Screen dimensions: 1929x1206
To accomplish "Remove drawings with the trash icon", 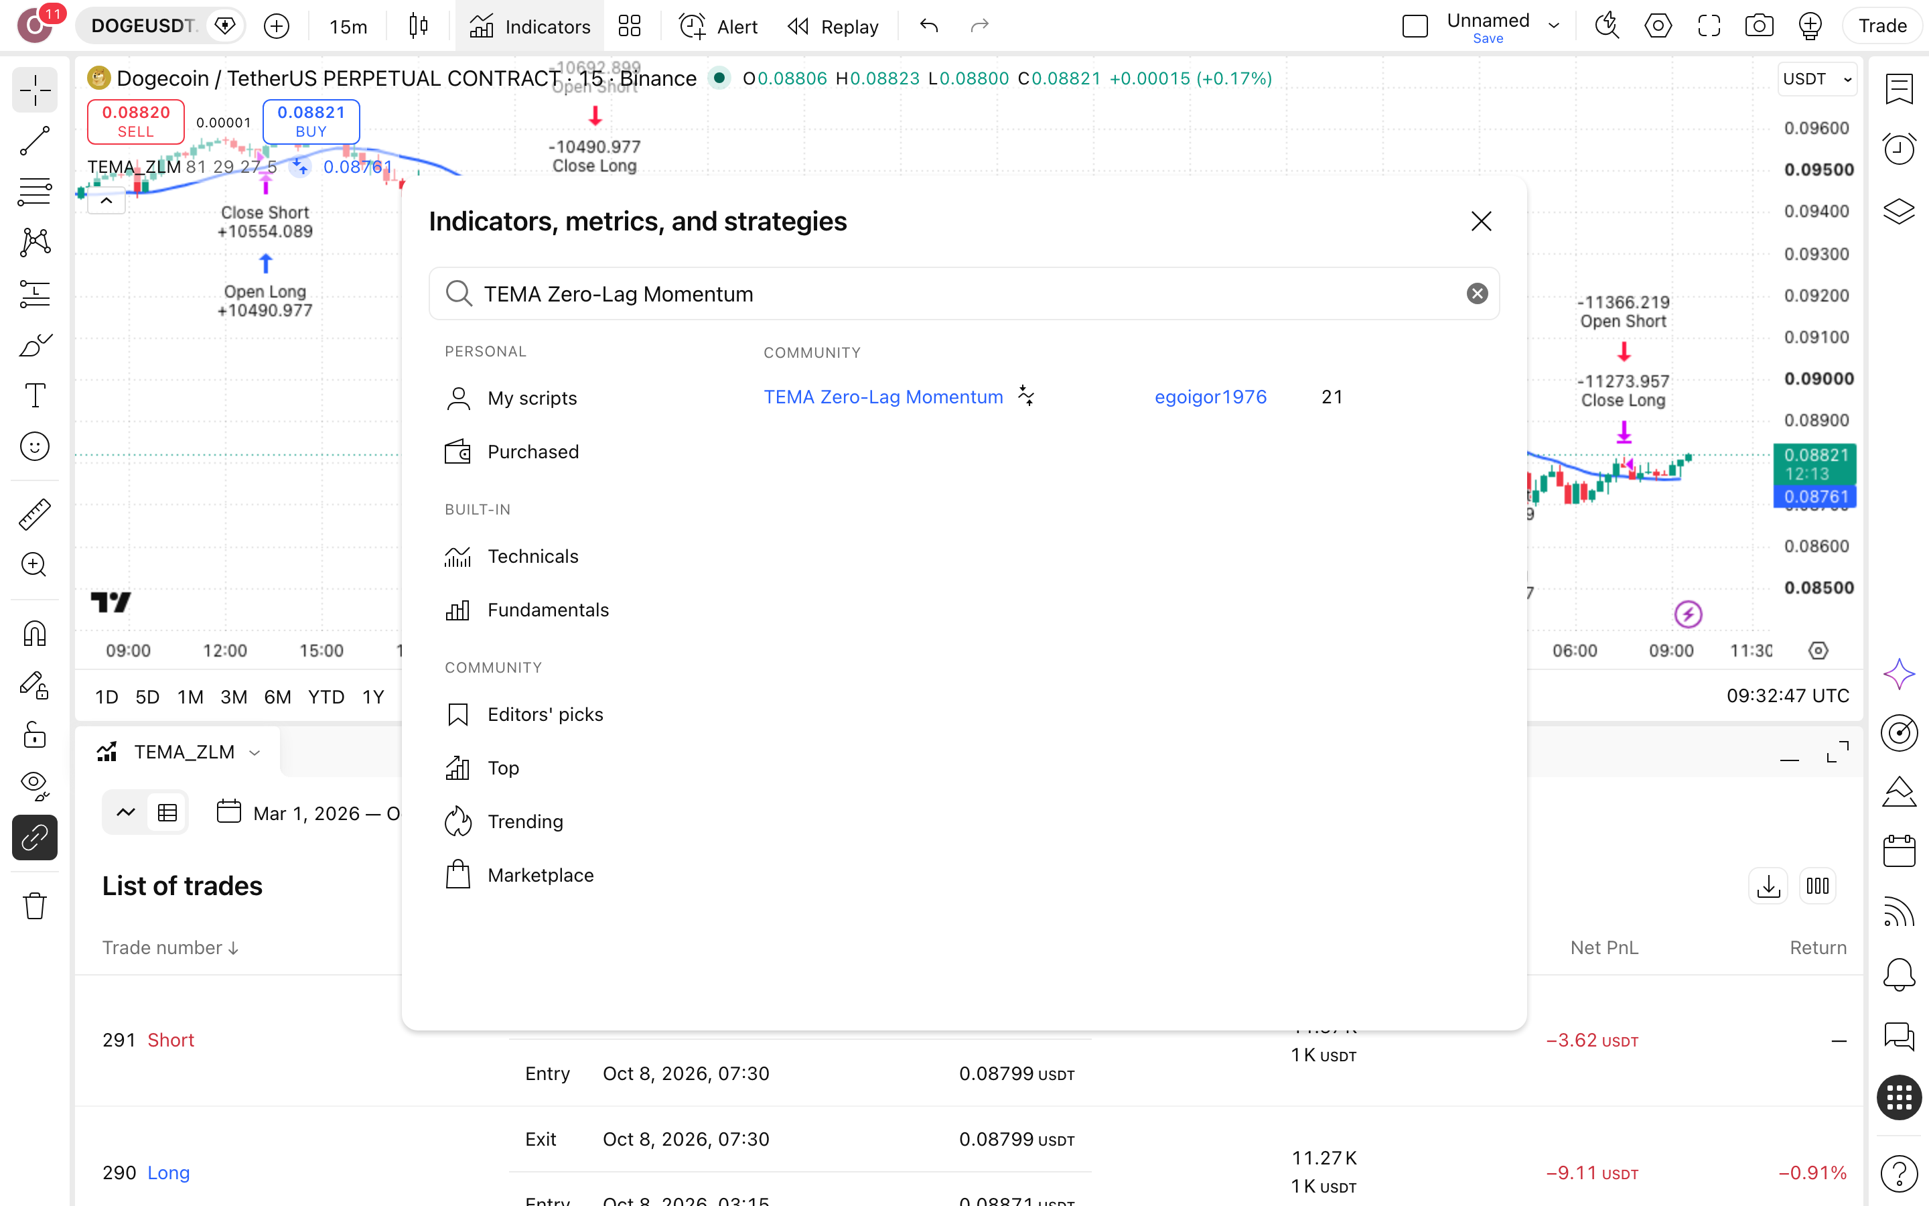I will 34,905.
